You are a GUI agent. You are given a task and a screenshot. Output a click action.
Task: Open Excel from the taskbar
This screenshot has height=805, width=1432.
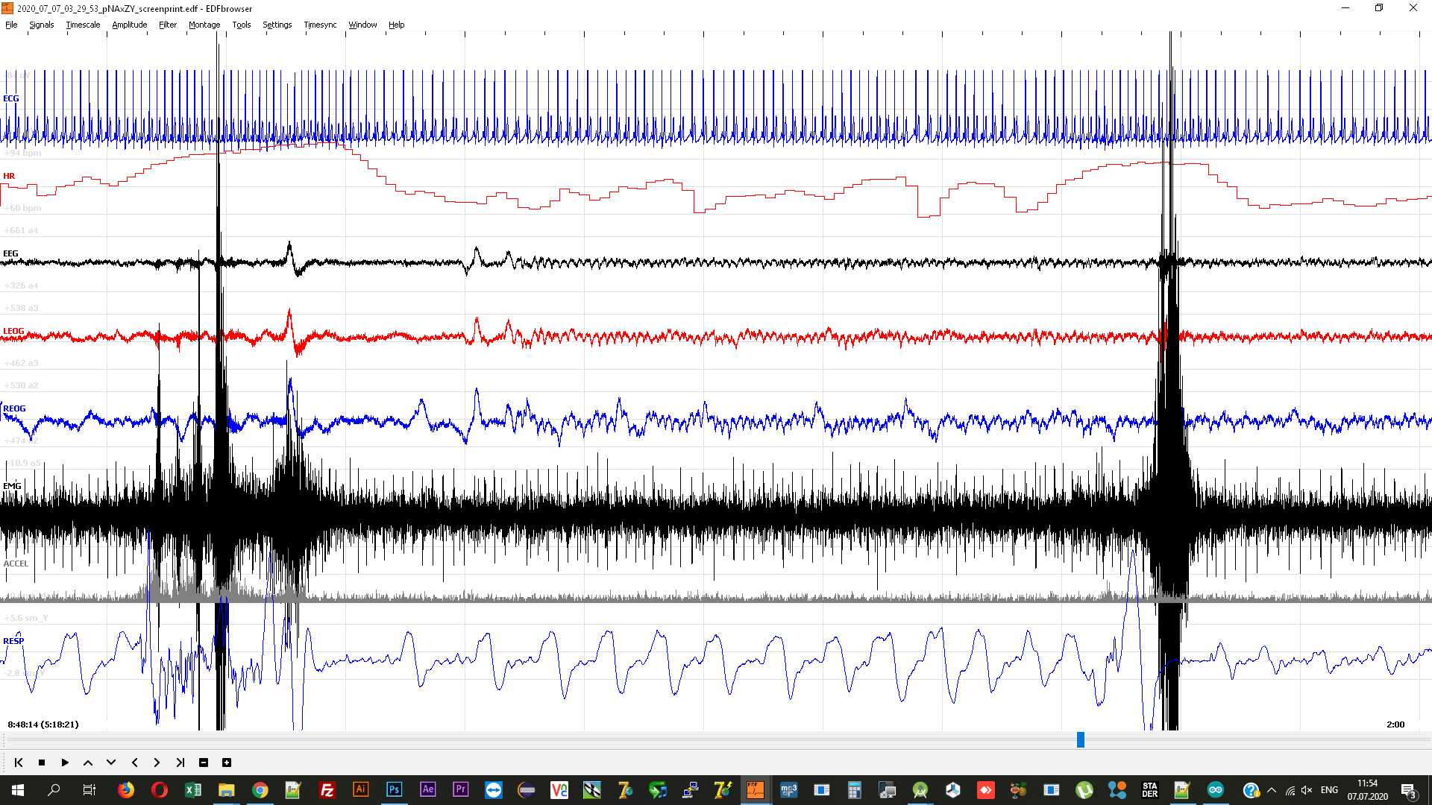tap(193, 790)
